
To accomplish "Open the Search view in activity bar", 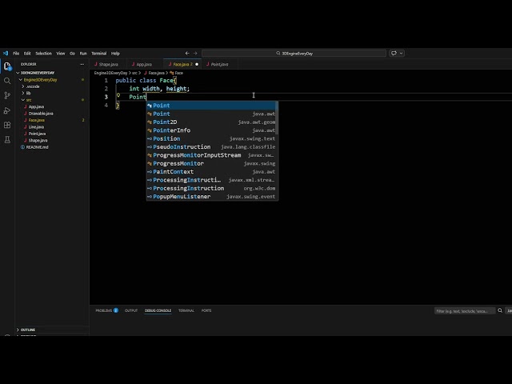I will [7, 81].
